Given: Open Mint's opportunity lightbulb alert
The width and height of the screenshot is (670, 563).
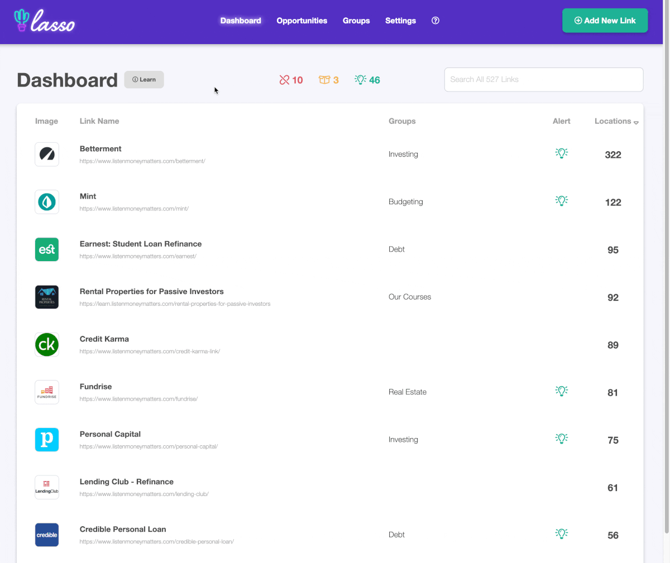Looking at the screenshot, I should [x=562, y=200].
